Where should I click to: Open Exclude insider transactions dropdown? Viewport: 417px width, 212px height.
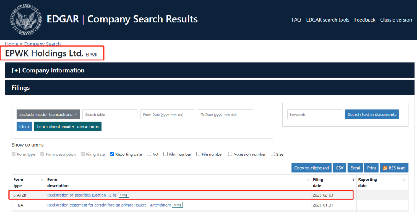[48, 115]
